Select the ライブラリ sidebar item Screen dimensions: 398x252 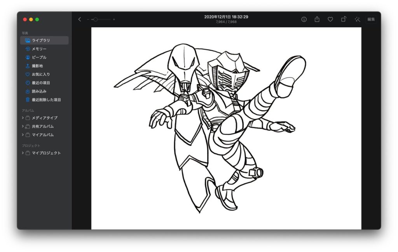tap(44, 40)
